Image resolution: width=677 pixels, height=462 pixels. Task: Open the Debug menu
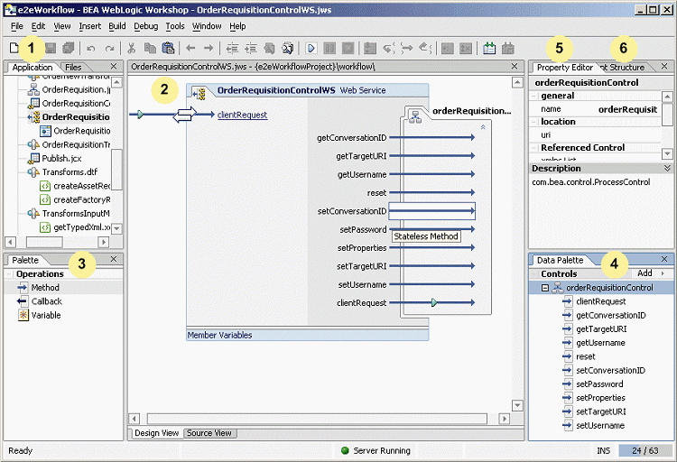pos(146,26)
